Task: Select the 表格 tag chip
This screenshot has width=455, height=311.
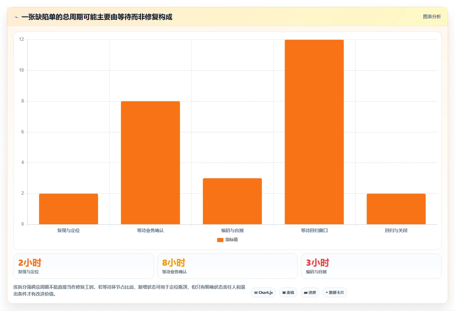Action: 288,292
